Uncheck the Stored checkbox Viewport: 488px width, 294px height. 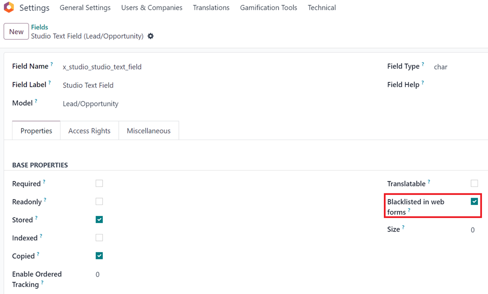[x=99, y=219]
